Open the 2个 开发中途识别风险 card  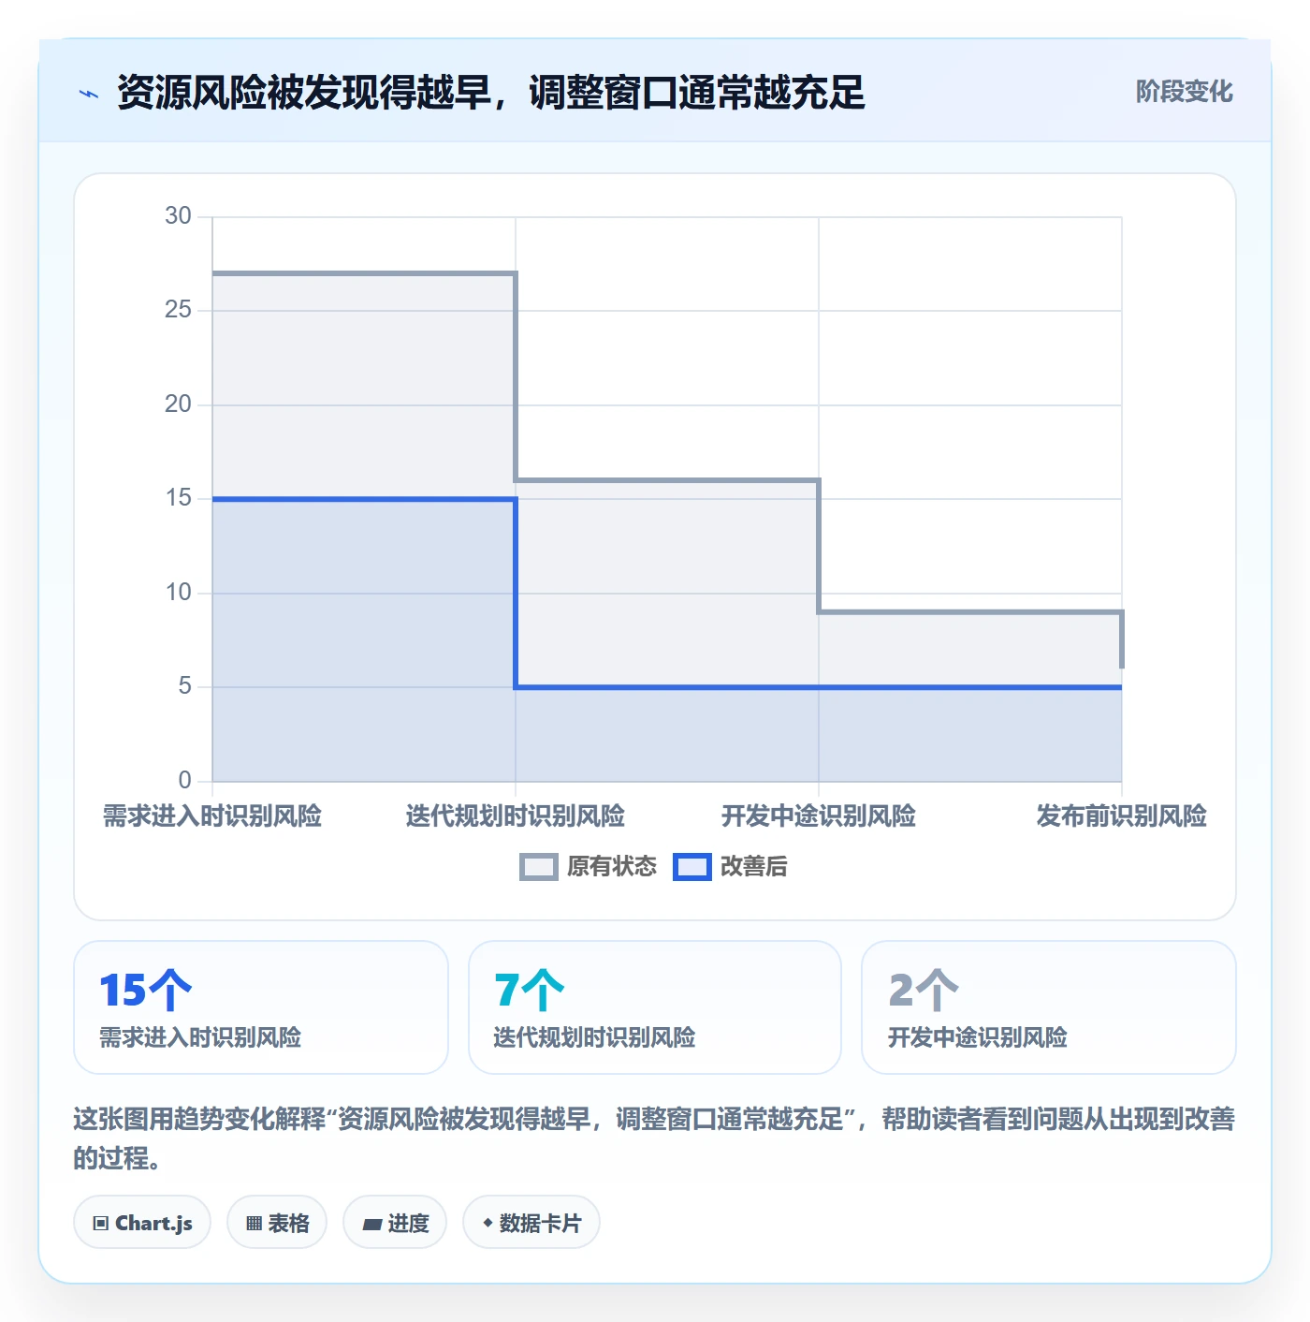[x=1049, y=1007]
